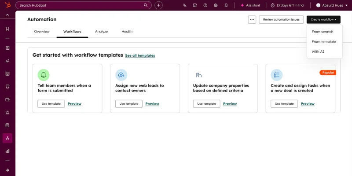Preview the Update company properties template
Viewport: 352px width, 176px height.
pos(230,104)
